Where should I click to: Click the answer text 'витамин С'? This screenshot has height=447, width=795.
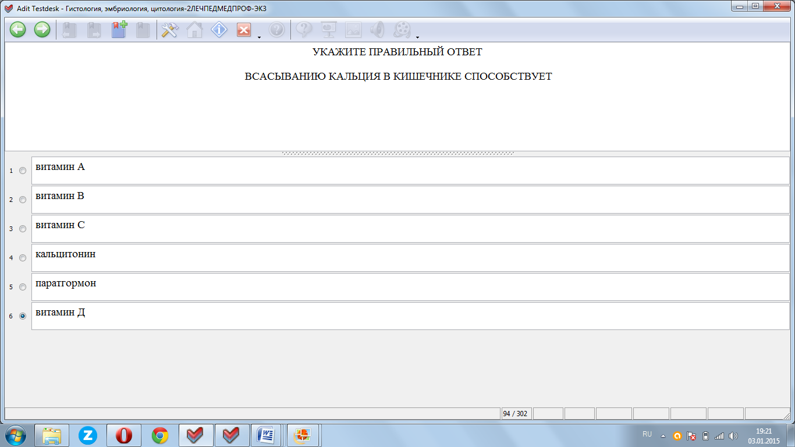pos(60,225)
